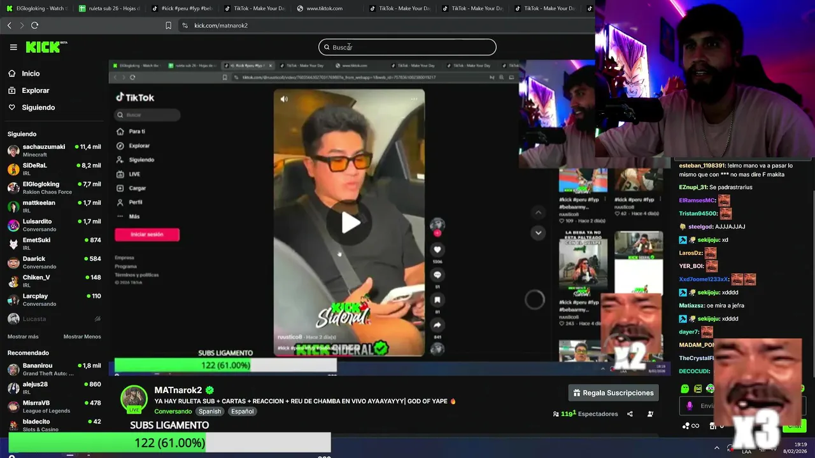This screenshot has width=815, height=458.
Task: Open mattkeelan channel in sidebar
Action: 54,206
